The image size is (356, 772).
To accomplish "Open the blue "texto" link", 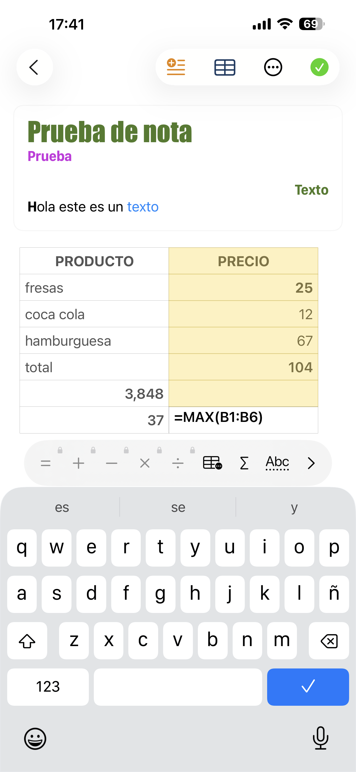I will [x=143, y=207].
